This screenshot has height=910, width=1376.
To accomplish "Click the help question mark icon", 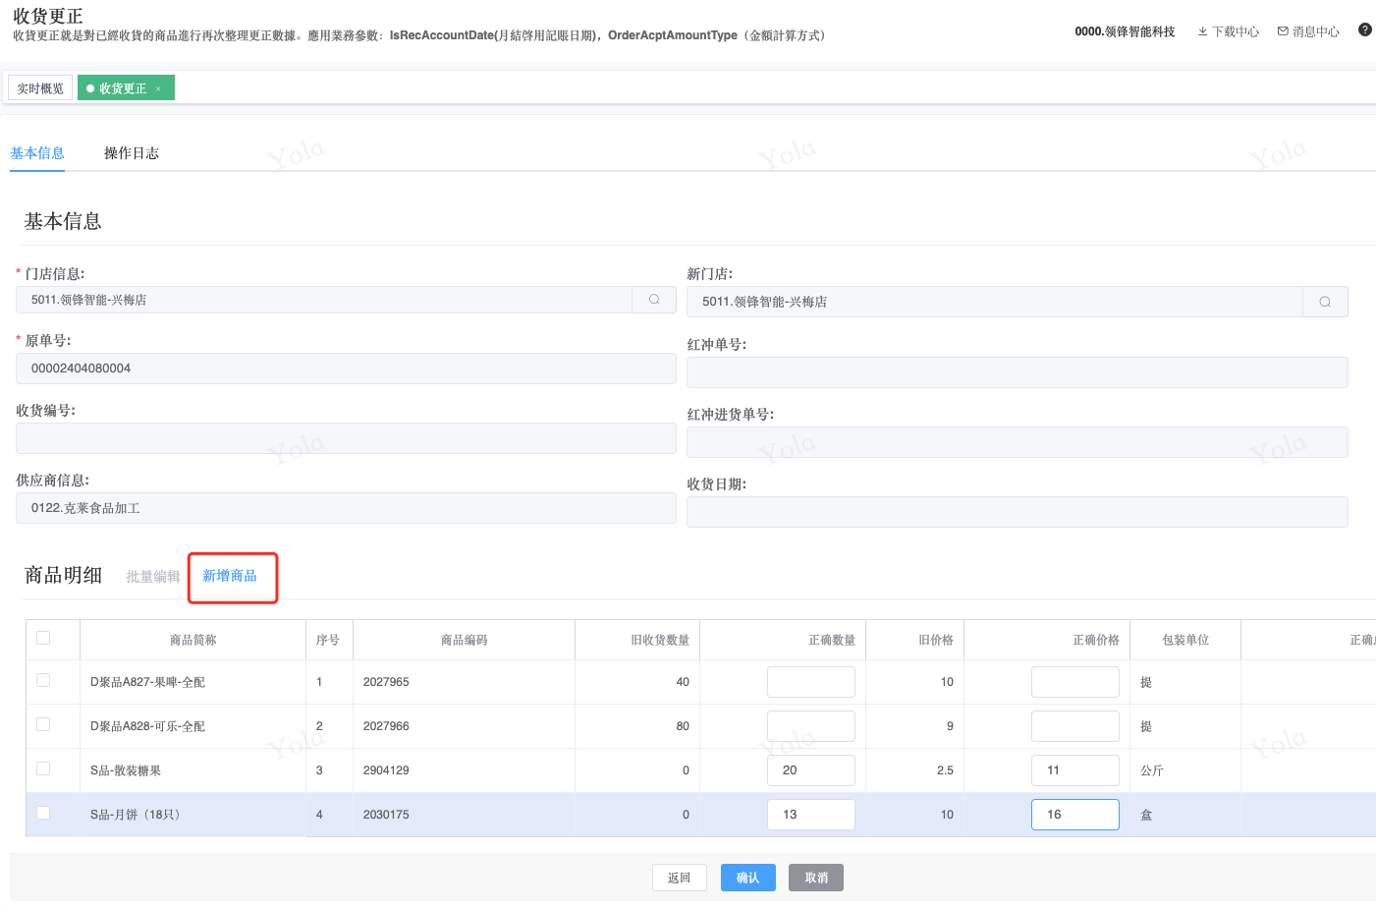I will 1364,30.
